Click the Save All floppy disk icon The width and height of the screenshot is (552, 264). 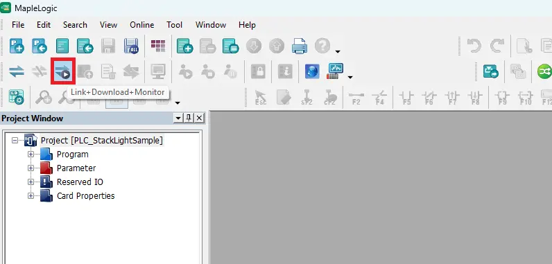[131, 46]
